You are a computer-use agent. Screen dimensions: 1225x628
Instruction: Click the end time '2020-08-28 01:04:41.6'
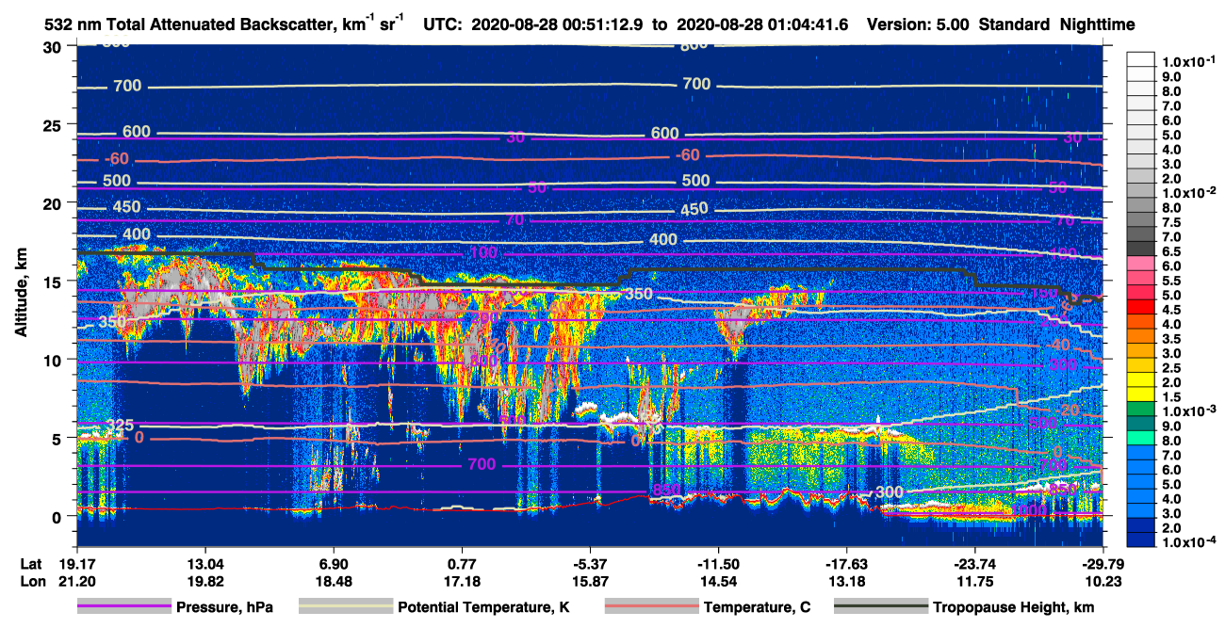[764, 25]
